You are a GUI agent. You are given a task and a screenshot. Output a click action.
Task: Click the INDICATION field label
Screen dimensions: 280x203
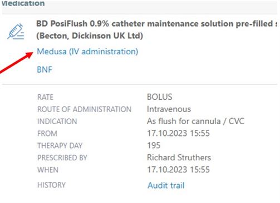[57, 121]
